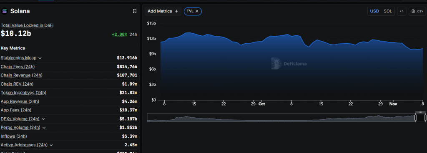Click the Inflows (24h) label
Image resolution: width=427 pixels, height=153 pixels.
pyautogui.click(x=14, y=136)
